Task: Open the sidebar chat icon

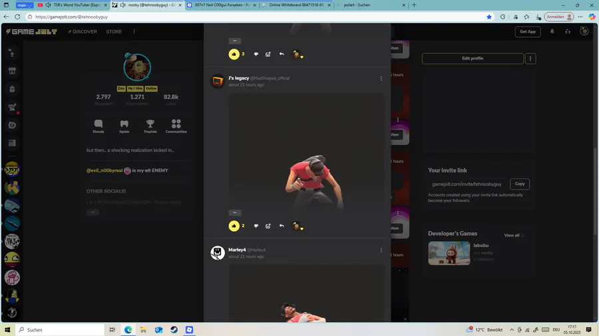Action: point(12,125)
